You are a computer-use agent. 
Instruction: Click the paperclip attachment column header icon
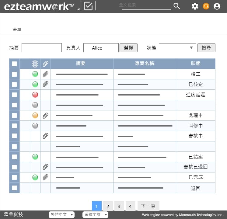click(45, 64)
